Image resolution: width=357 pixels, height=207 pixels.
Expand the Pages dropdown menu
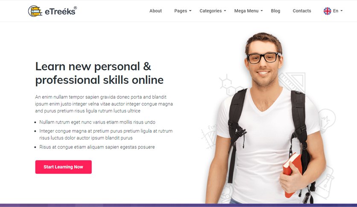click(x=183, y=11)
